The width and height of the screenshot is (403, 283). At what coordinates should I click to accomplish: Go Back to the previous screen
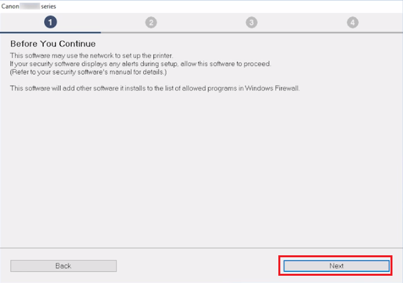(63, 266)
